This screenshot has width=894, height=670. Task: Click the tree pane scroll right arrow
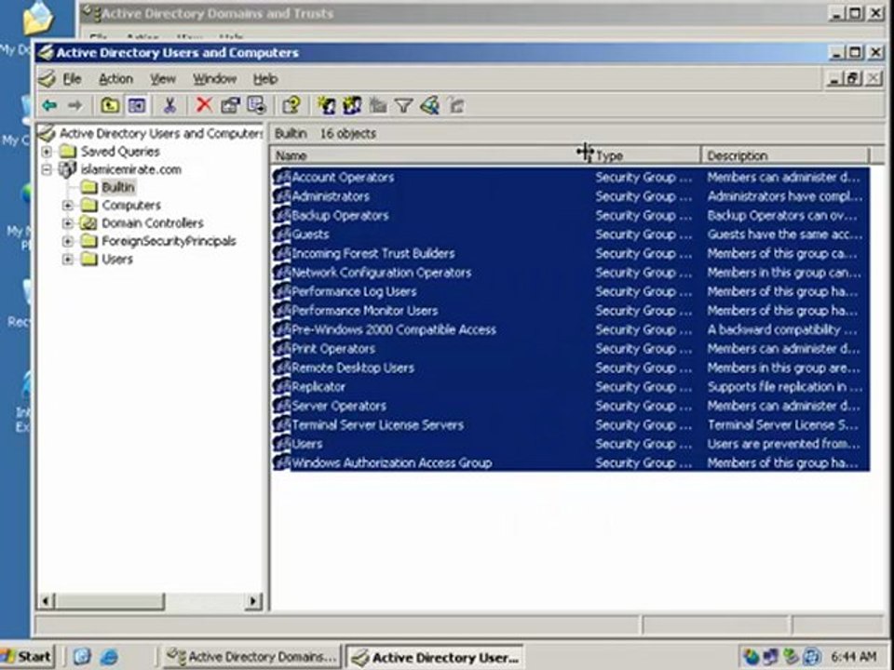pos(253,601)
